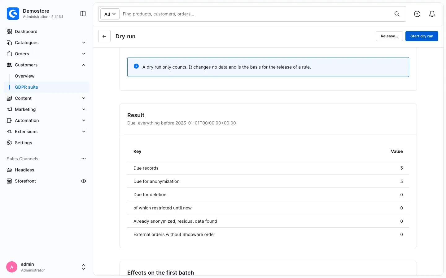Expand the Orders menu chevron
This screenshot has height=278, width=446.
[84, 54]
